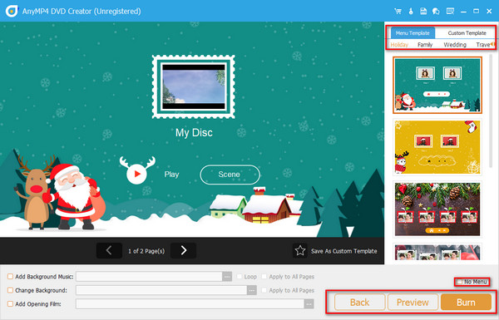Open the feedback chat icon
This screenshot has height=320, width=499.
point(436,12)
